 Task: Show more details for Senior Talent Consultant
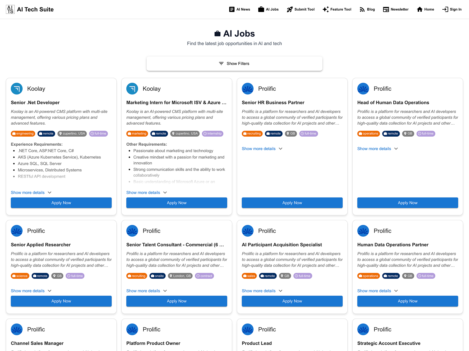click(147, 291)
